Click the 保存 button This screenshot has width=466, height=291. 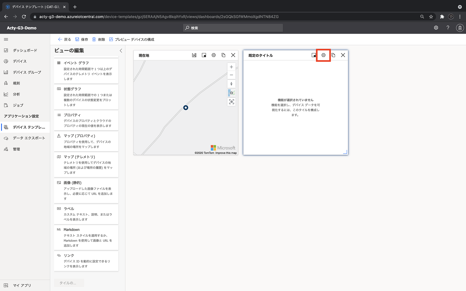pyautogui.click(x=82, y=39)
